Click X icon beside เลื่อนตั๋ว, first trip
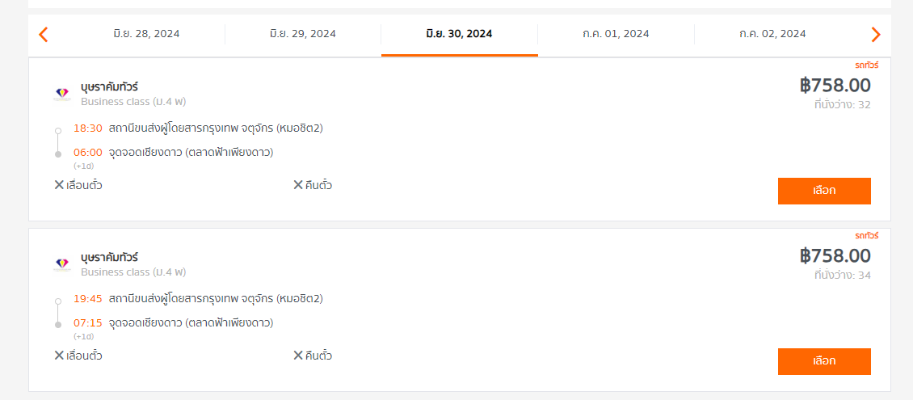 (x=59, y=185)
